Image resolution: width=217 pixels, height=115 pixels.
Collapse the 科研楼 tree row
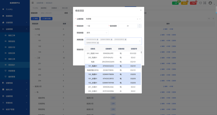pos(33,29)
